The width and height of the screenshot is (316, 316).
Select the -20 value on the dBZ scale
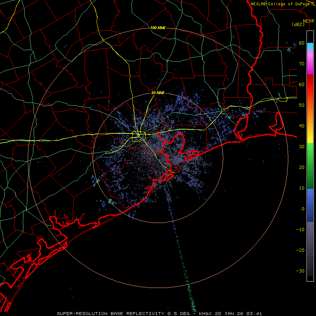pos(300,250)
